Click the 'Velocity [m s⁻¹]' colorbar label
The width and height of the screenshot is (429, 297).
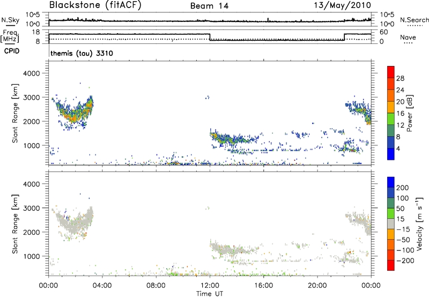click(419, 224)
